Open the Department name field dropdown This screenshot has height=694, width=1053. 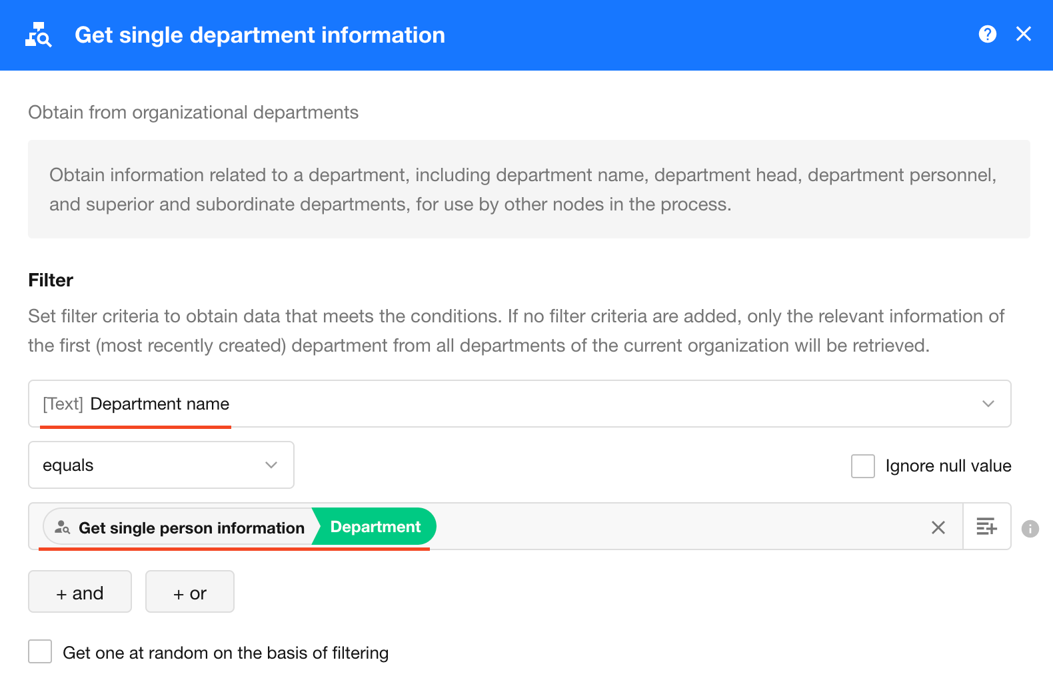519,404
